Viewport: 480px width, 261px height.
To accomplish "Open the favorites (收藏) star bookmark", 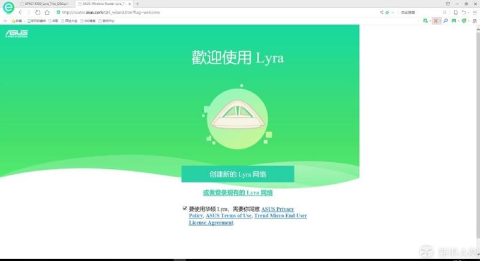I will [x=17, y=21].
